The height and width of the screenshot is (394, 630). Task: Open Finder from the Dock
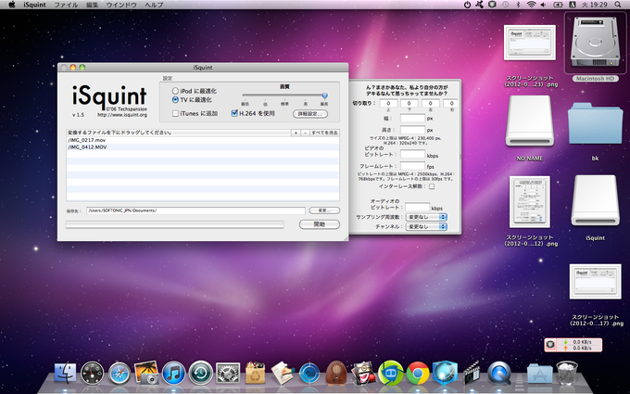point(65,373)
